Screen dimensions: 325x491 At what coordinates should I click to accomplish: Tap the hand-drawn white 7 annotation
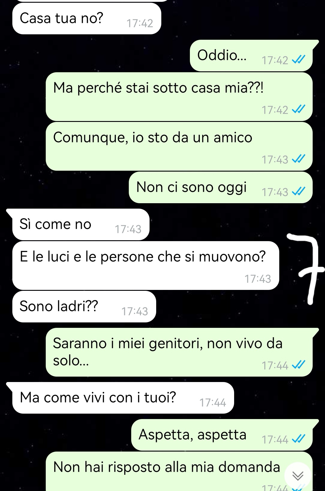(x=308, y=269)
